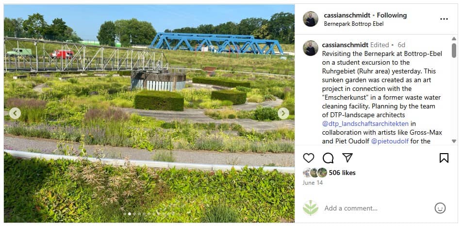The image size is (463, 228).
Task: Toggle Following status for cassianschmidt
Action: coord(392,16)
